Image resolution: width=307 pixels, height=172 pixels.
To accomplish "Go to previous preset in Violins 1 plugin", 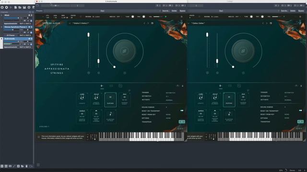I will (x=144, y=23).
